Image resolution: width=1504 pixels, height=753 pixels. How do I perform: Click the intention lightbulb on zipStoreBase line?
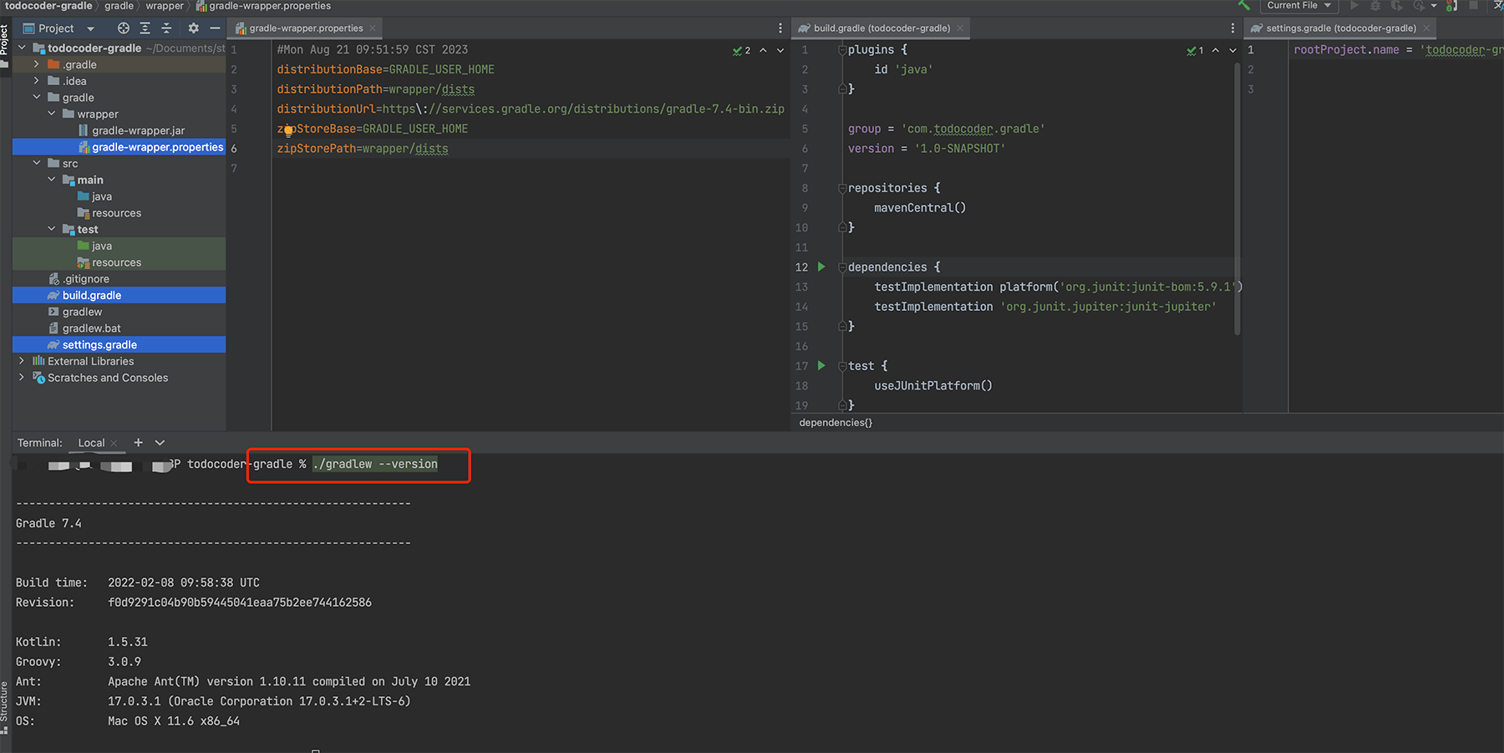287,130
